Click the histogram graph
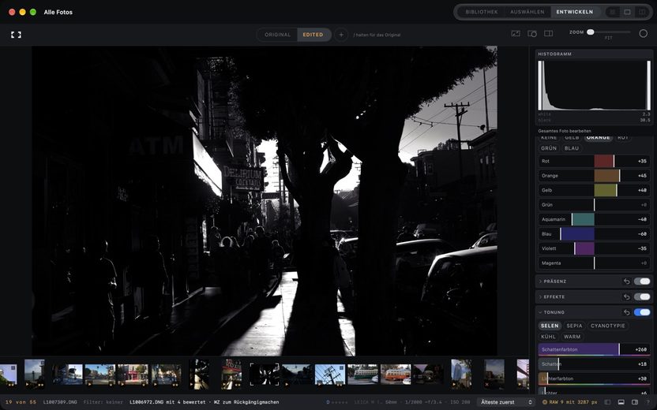657x410 pixels. click(x=594, y=85)
